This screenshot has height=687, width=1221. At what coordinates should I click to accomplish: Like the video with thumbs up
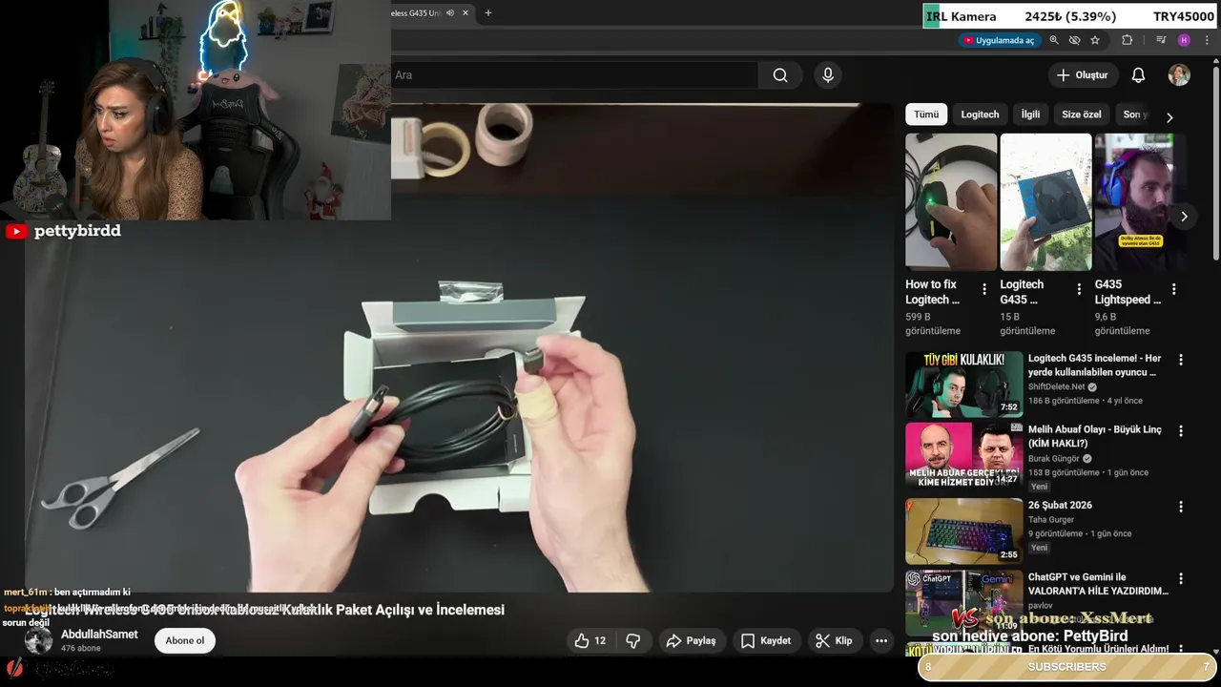[x=590, y=641]
